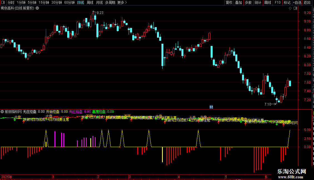Click month 2 on the timeline
Viewport: 314px width, 180px height.
click(x=98, y=177)
